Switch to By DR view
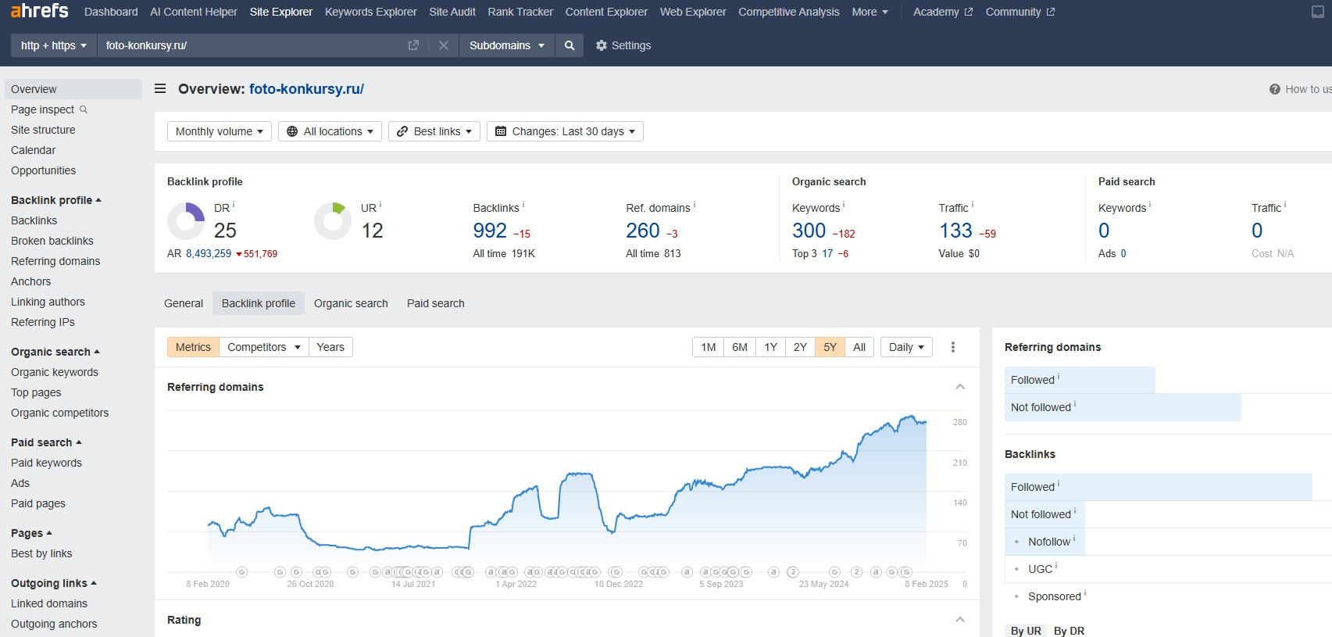Image resolution: width=1332 pixels, height=637 pixels. click(1069, 631)
